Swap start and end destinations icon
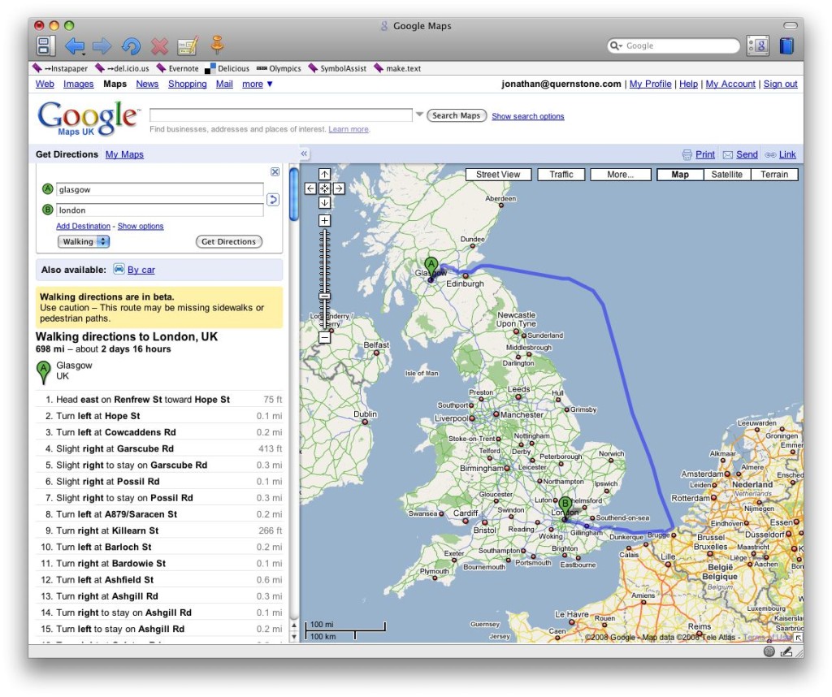This screenshot has width=832, height=697. tap(273, 200)
